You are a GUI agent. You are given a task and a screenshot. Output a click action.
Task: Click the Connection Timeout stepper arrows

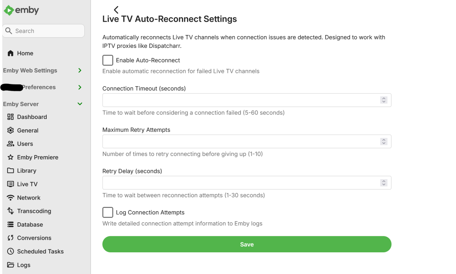pyautogui.click(x=384, y=100)
